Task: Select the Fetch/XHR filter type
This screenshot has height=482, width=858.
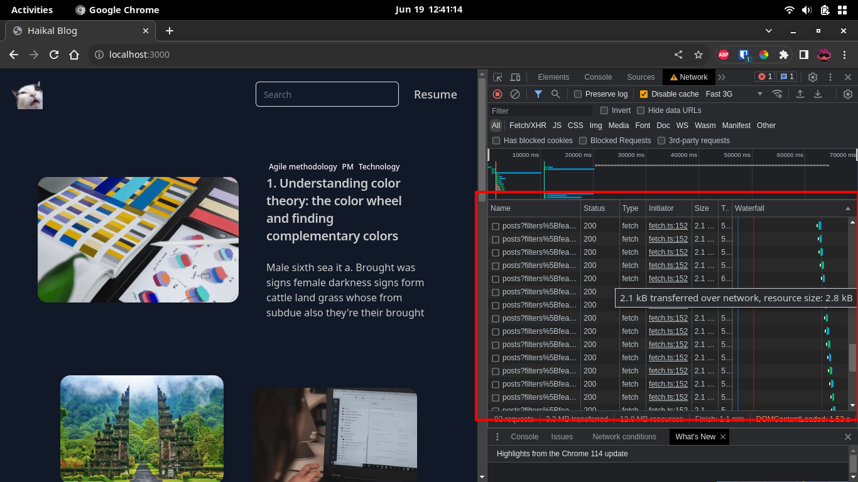Action: [528, 126]
